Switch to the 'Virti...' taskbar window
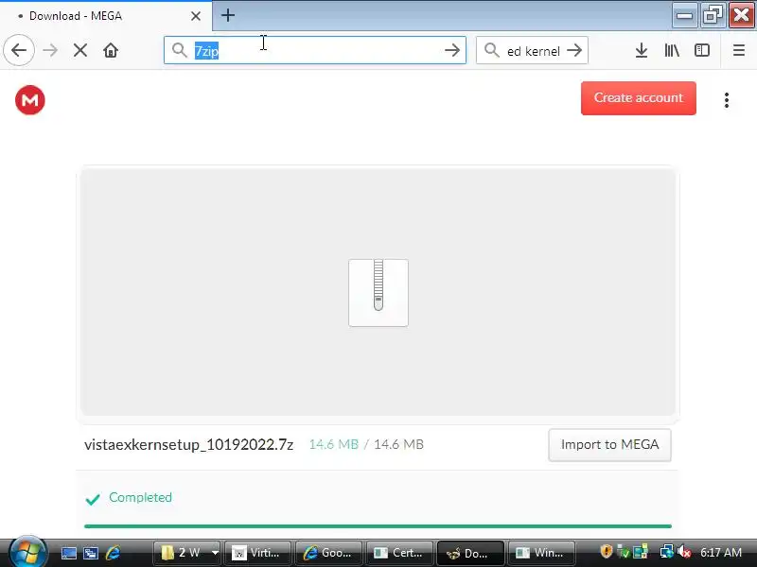Viewport: 757px width, 567px height. [257, 553]
